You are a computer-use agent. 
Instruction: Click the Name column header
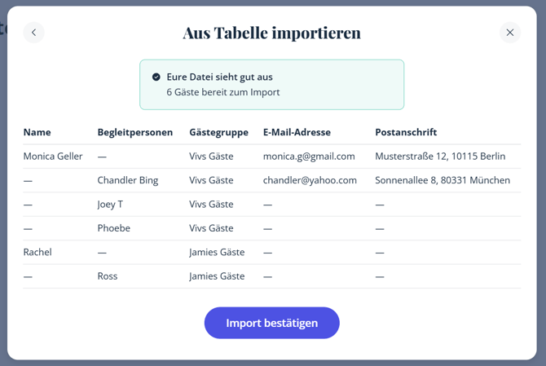tap(37, 132)
